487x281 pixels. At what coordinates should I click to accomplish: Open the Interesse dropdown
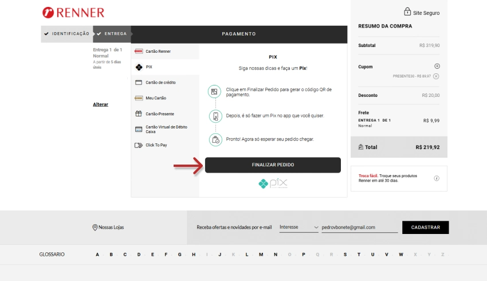[x=299, y=227]
